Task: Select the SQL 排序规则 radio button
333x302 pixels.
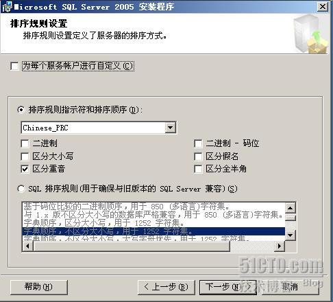Action: pyautogui.click(x=21, y=189)
